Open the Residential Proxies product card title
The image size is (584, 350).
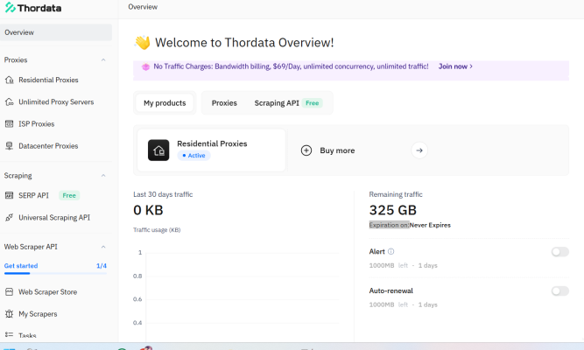click(x=212, y=143)
